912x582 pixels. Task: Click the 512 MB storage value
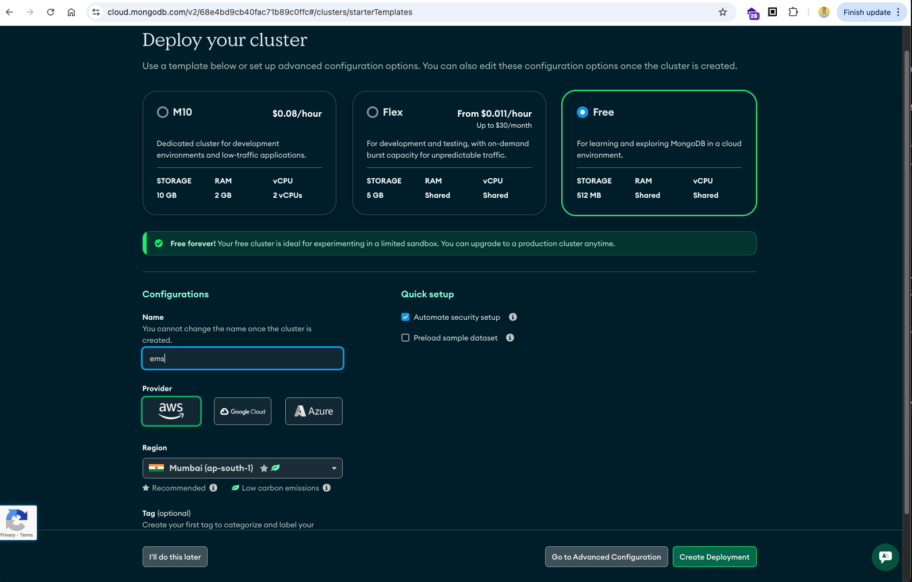589,195
